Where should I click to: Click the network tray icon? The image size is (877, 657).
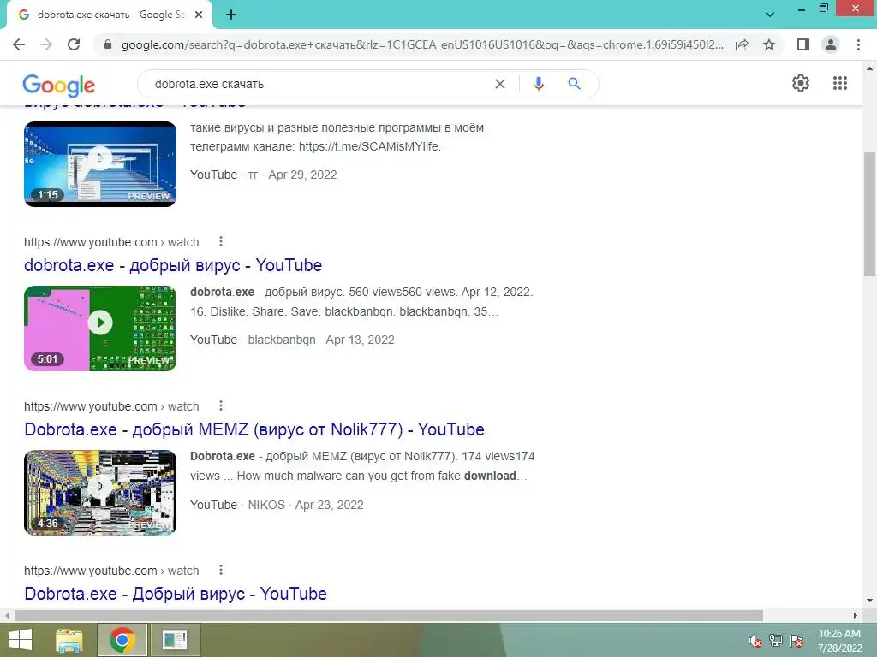(776, 641)
